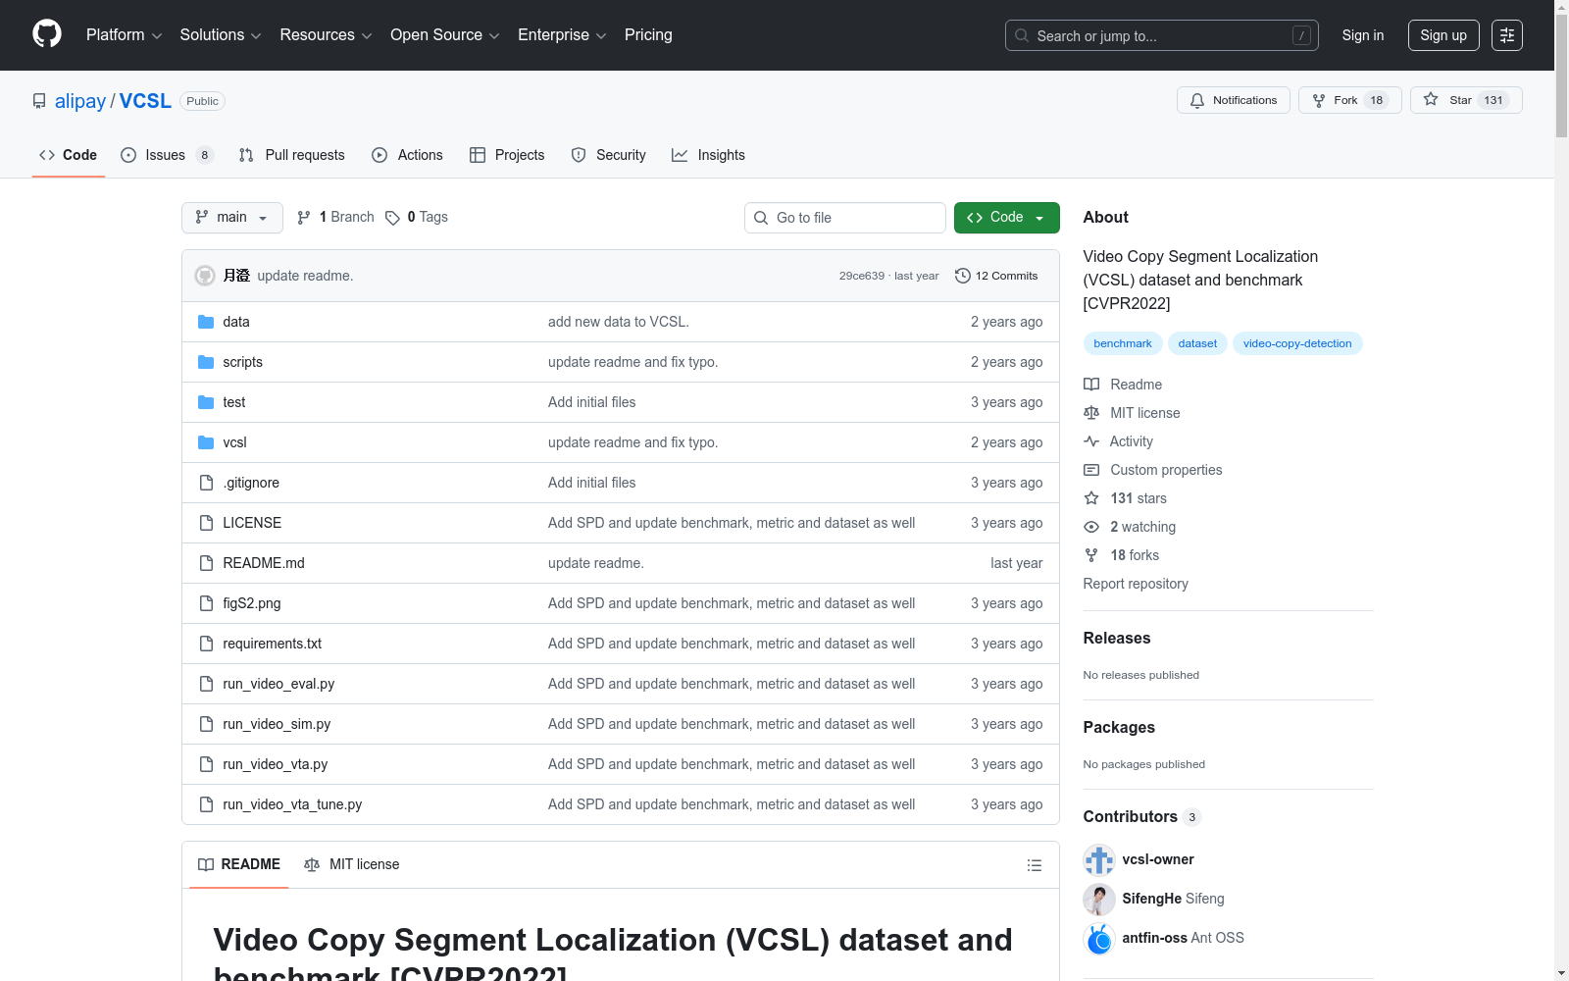Click the run_video_eval.py file icon
This screenshot has height=981, width=1569.
(206, 684)
